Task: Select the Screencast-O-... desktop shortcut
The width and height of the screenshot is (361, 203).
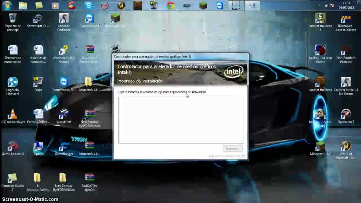Action: click(x=38, y=20)
